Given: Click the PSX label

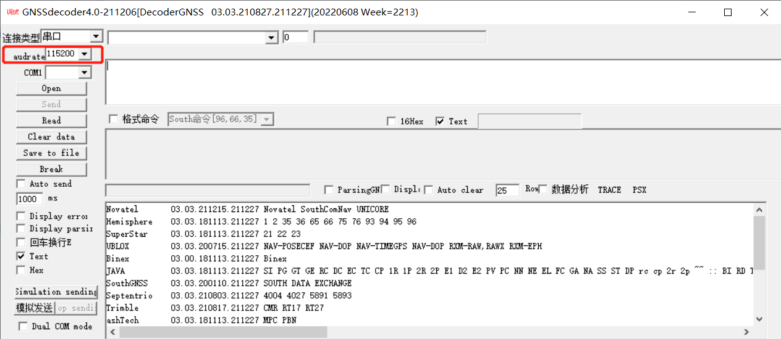Looking at the screenshot, I should pyautogui.click(x=640, y=190).
